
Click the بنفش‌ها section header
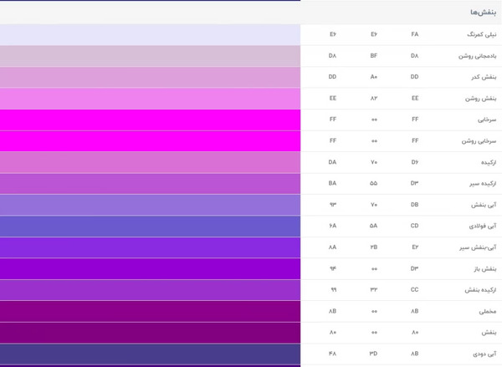pyautogui.click(x=483, y=13)
